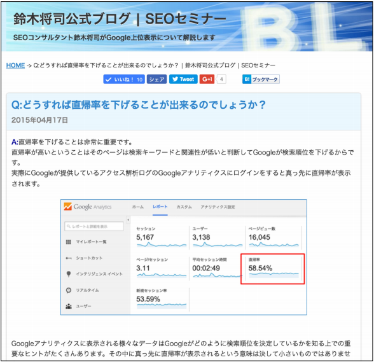The height and width of the screenshot is (362, 374).
Task: Click the シェア button
Action: [x=156, y=80]
